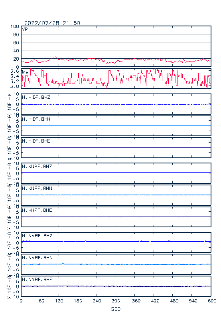Image resolution: width=221 pixels, height=312 pixels.
Task: Click the N.KNPF.BHN channel label
Action: click(x=37, y=189)
